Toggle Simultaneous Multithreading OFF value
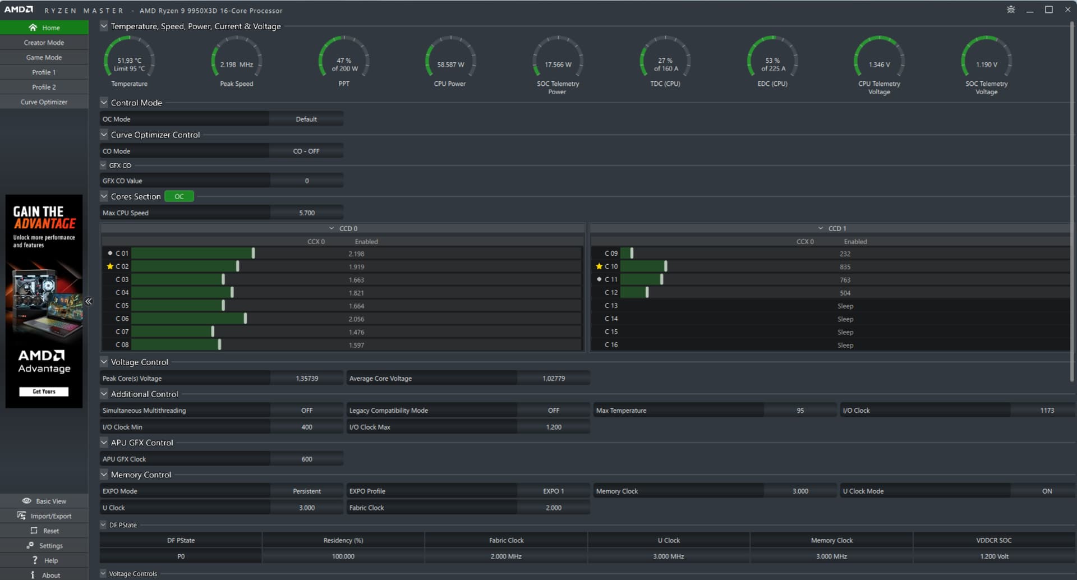This screenshot has width=1077, height=580. pyautogui.click(x=306, y=411)
